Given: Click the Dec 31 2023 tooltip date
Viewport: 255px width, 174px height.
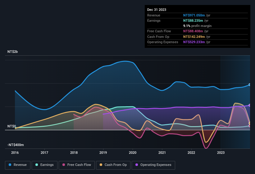Looking at the screenshot, I should click(157, 10).
